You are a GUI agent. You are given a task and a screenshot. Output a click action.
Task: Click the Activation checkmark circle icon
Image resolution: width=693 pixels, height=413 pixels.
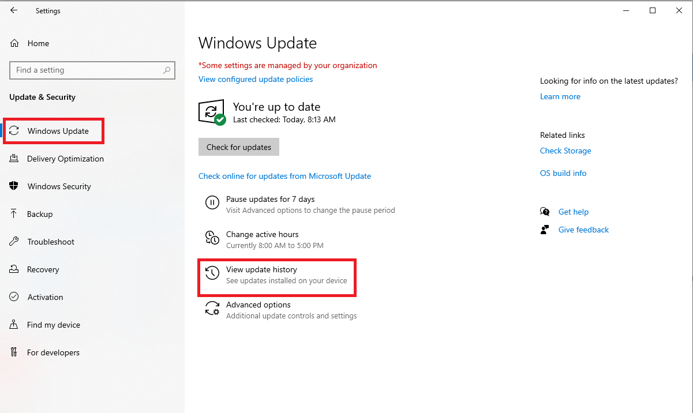tap(14, 297)
